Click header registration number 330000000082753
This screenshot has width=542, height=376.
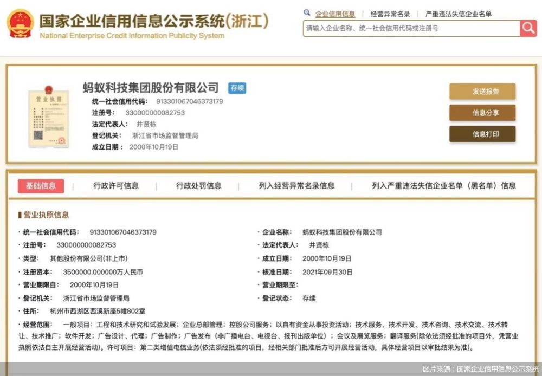[155, 113]
